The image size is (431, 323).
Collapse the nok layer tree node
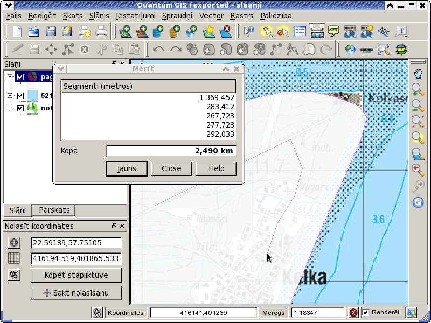pos(10,108)
